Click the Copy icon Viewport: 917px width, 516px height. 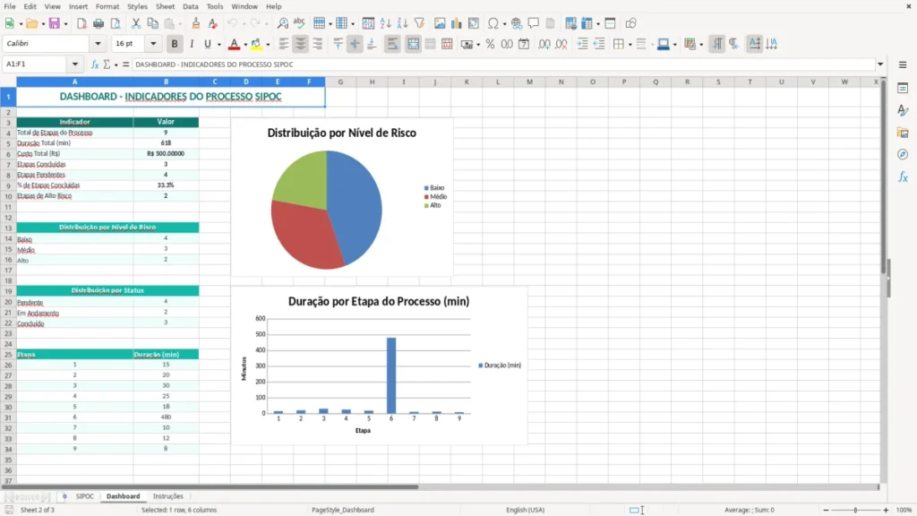point(152,23)
